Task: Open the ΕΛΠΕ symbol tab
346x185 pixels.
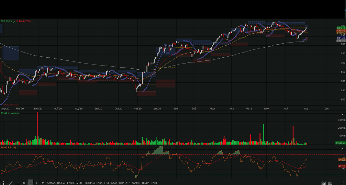Action: pos(155,183)
